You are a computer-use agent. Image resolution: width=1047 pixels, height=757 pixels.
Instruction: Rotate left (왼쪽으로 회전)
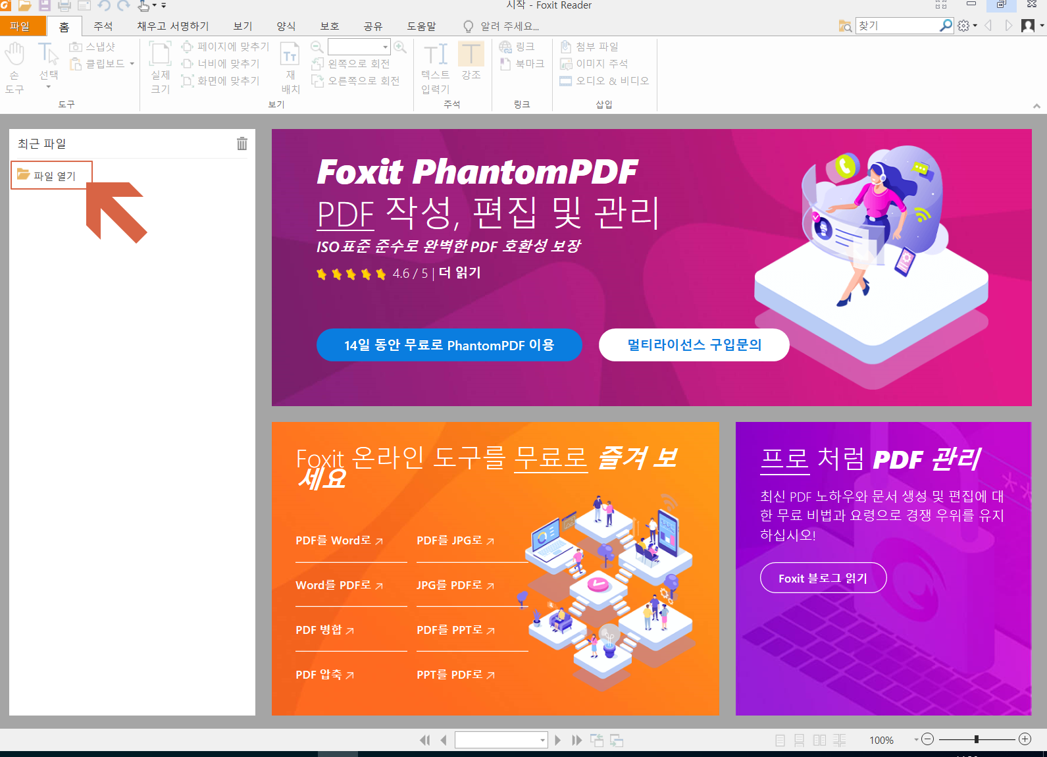point(350,64)
